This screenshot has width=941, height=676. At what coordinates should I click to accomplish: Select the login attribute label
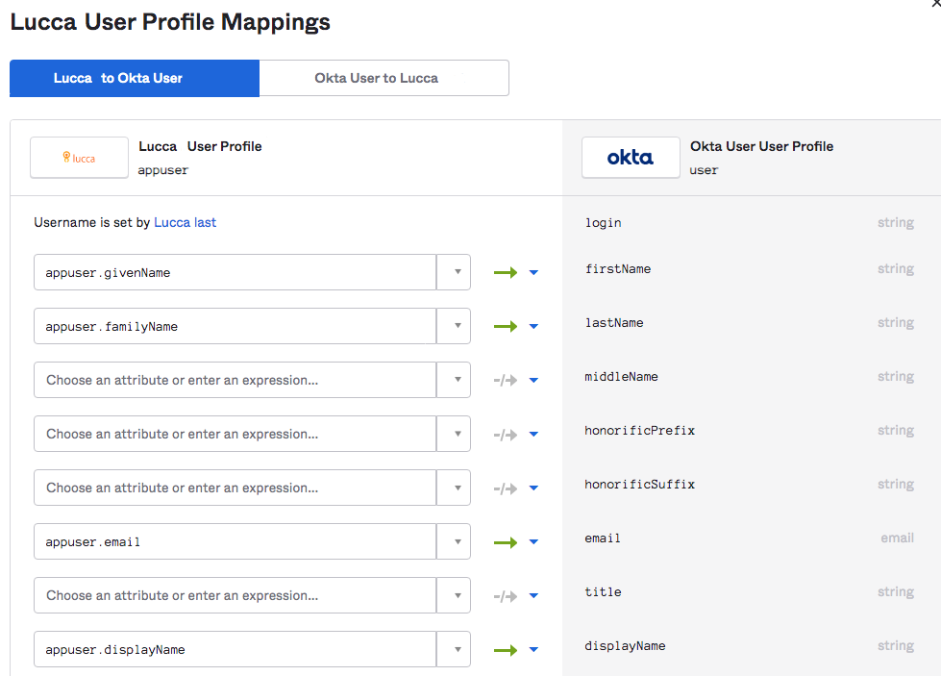(x=603, y=223)
